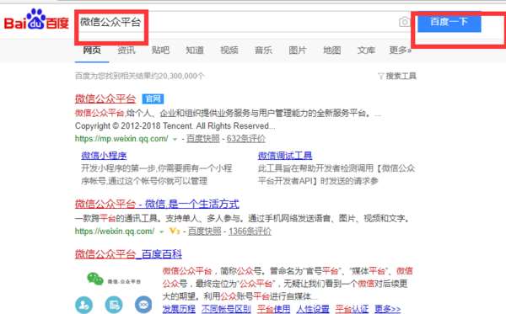Screen dimensions: 506x314
Task: Open the 更多>> Baike link
Action: pyautogui.click(x=388, y=309)
